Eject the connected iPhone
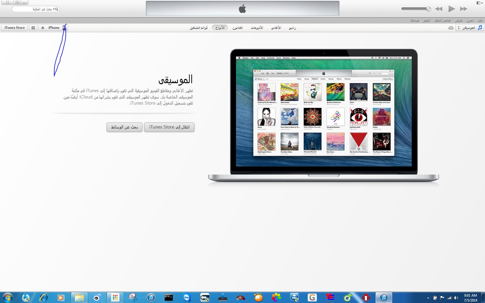 pyautogui.click(x=43, y=28)
